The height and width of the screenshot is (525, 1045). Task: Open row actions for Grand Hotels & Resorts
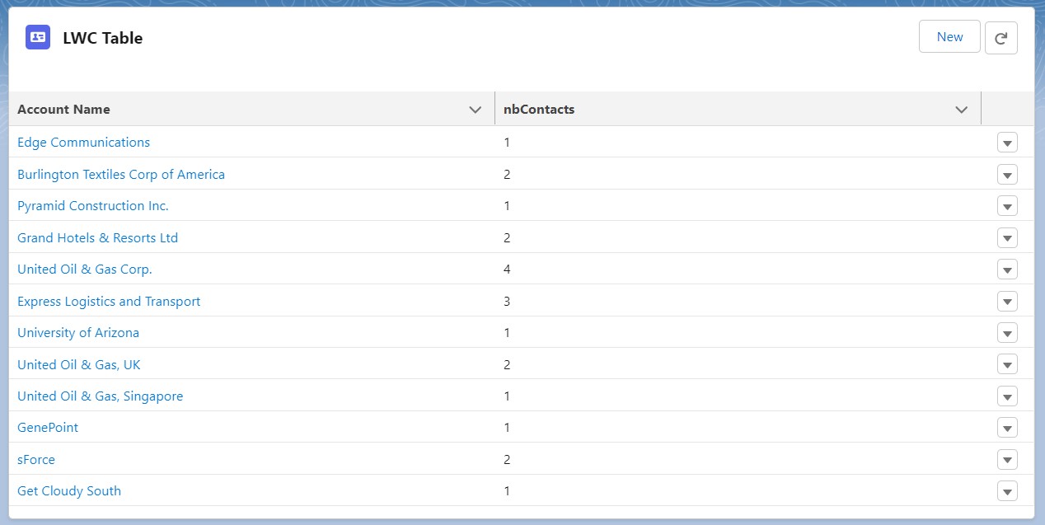click(x=1007, y=238)
